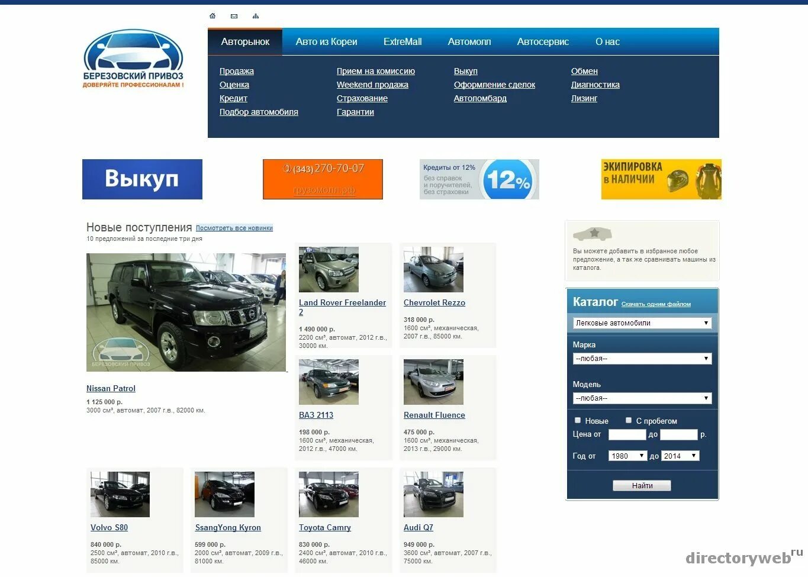Viewport: 808px width, 577px height.
Task: Click the Volvo S80 link
Action: (109, 527)
